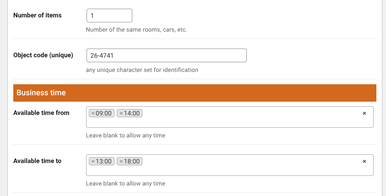The image size is (386, 196).
Task: Focus the Number of items field
Action: click(109, 16)
